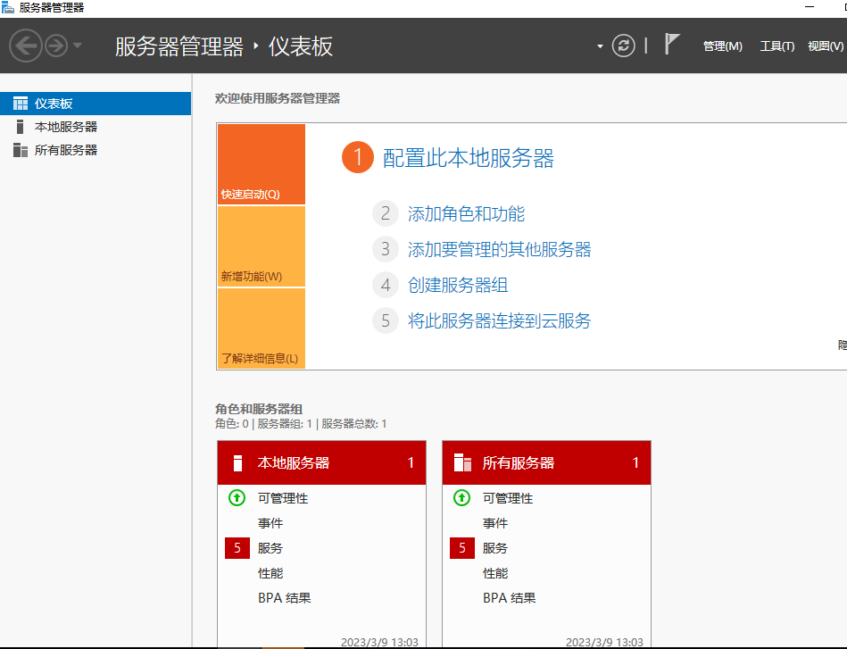Open 配置此本地服务器 link
Image resolution: width=847 pixels, height=649 pixels.
(469, 158)
